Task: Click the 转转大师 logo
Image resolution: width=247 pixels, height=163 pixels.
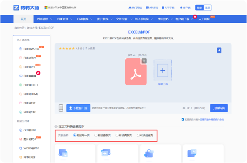Action: pyautogui.click(x=26, y=8)
